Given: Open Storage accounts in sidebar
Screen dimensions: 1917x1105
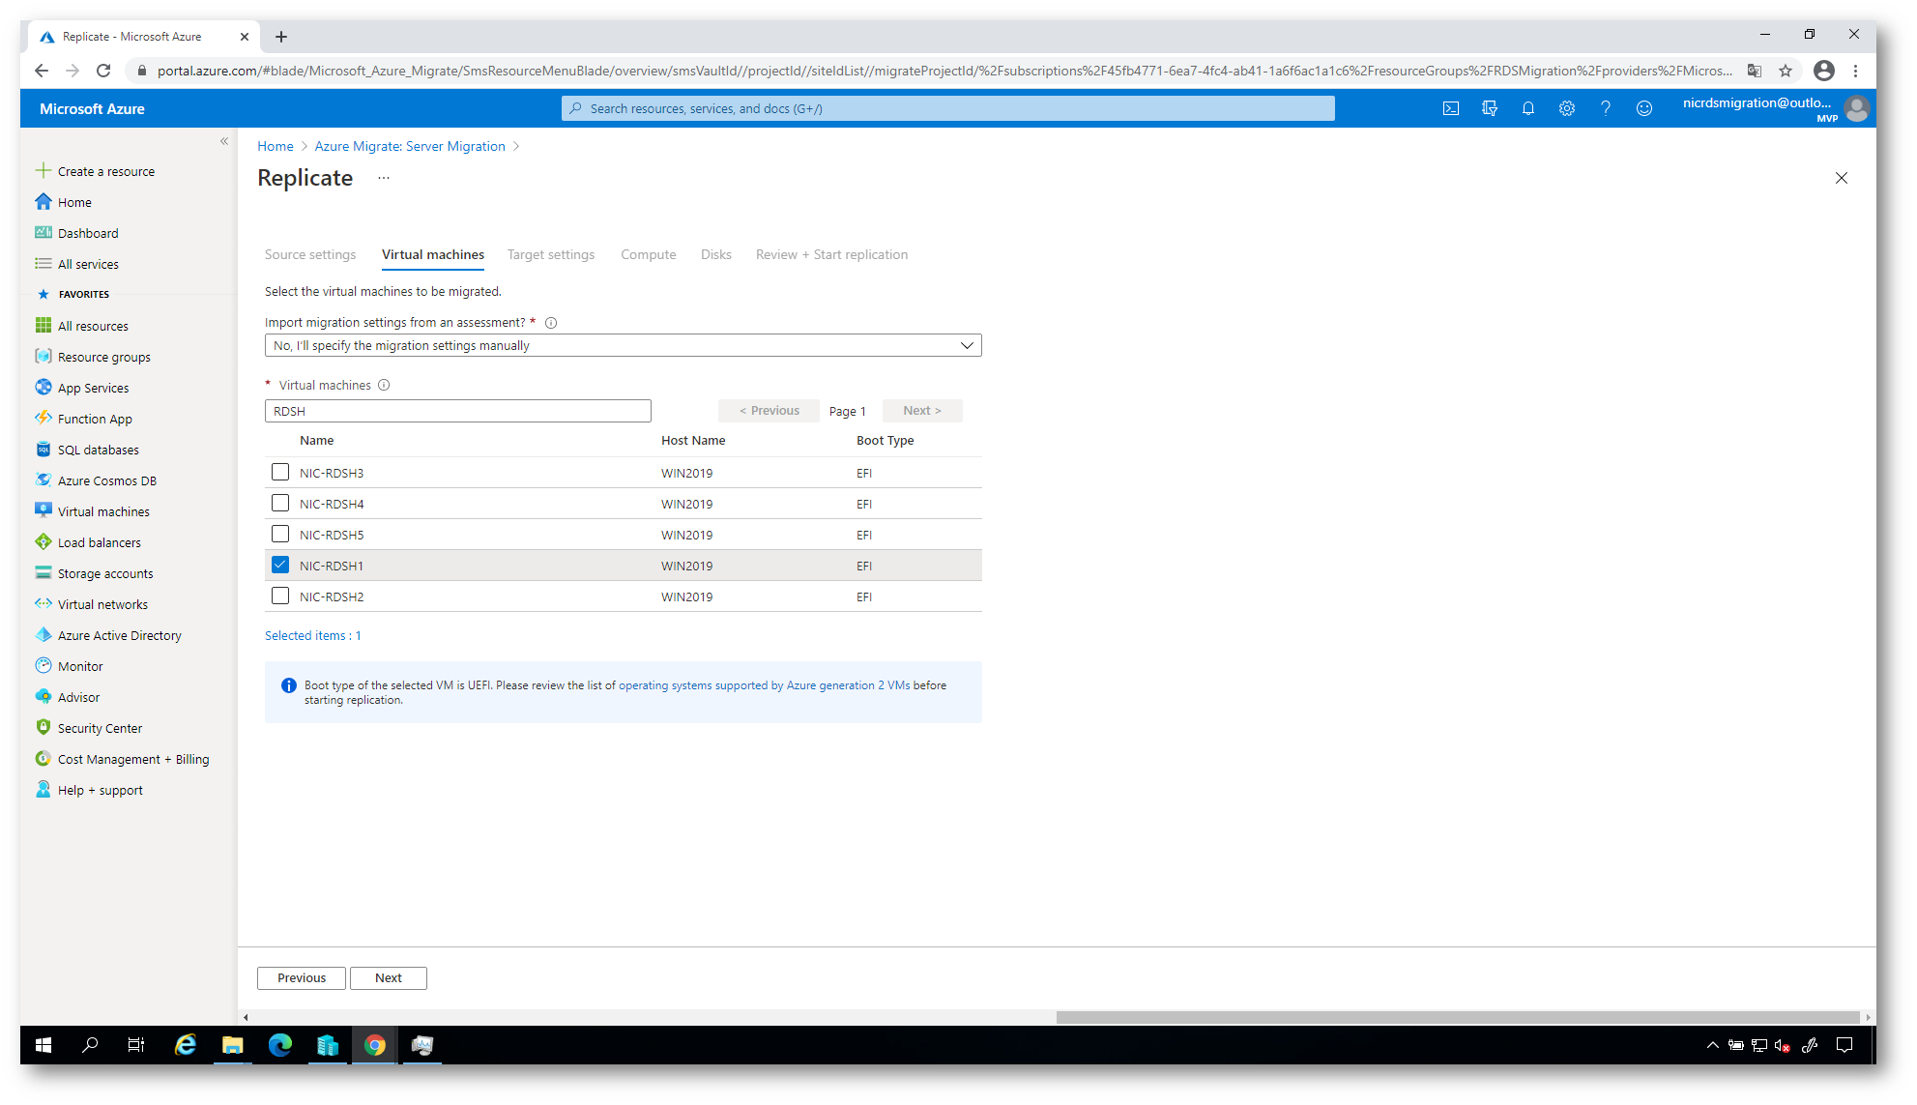Looking at the screenshot, I should coord(105,573).
